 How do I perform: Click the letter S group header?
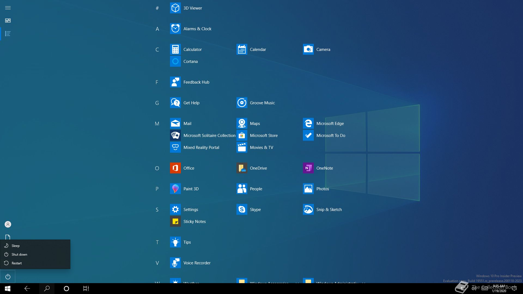pyautogui.click(x=157, y=210)
